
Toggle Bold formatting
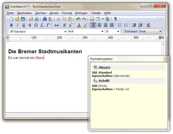(11, 25)
